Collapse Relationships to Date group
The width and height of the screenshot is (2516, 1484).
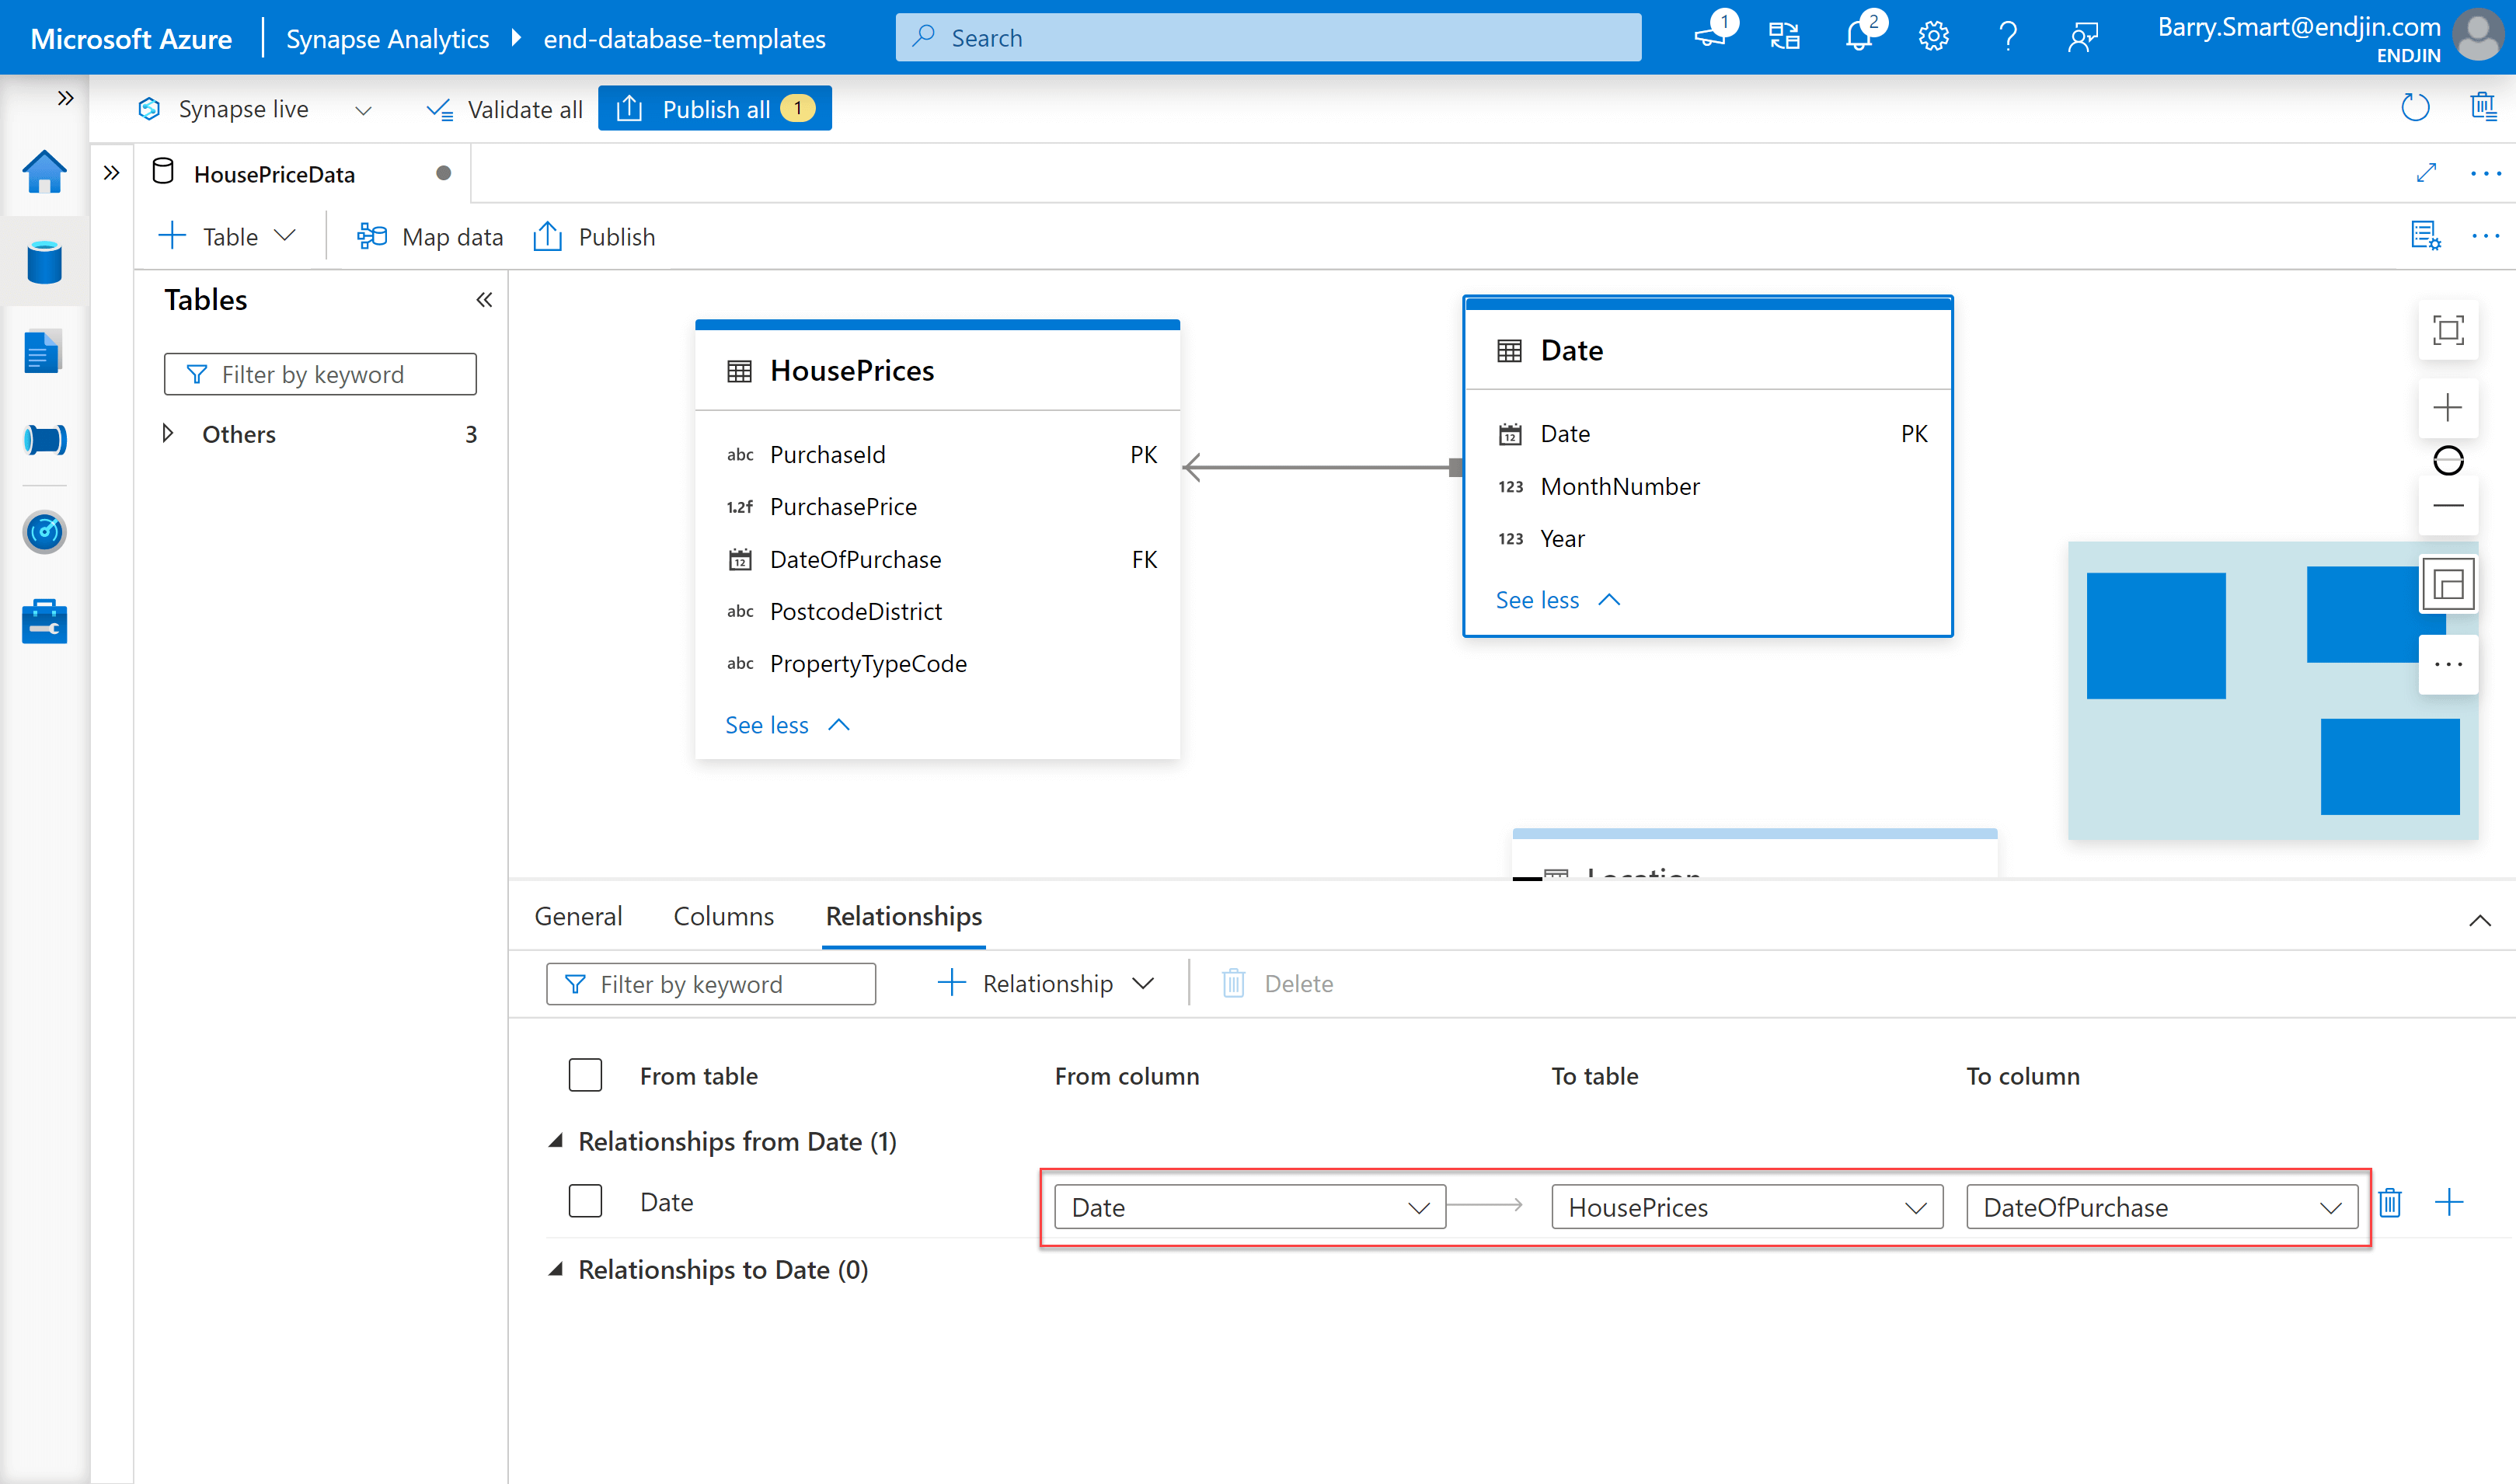click(x=556, y=1268)
